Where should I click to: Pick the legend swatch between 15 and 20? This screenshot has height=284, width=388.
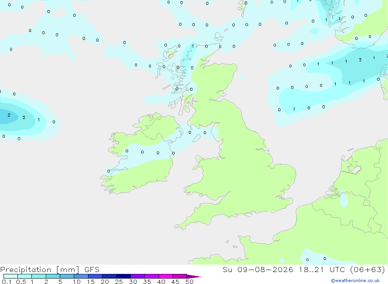(x=95, y=276)
